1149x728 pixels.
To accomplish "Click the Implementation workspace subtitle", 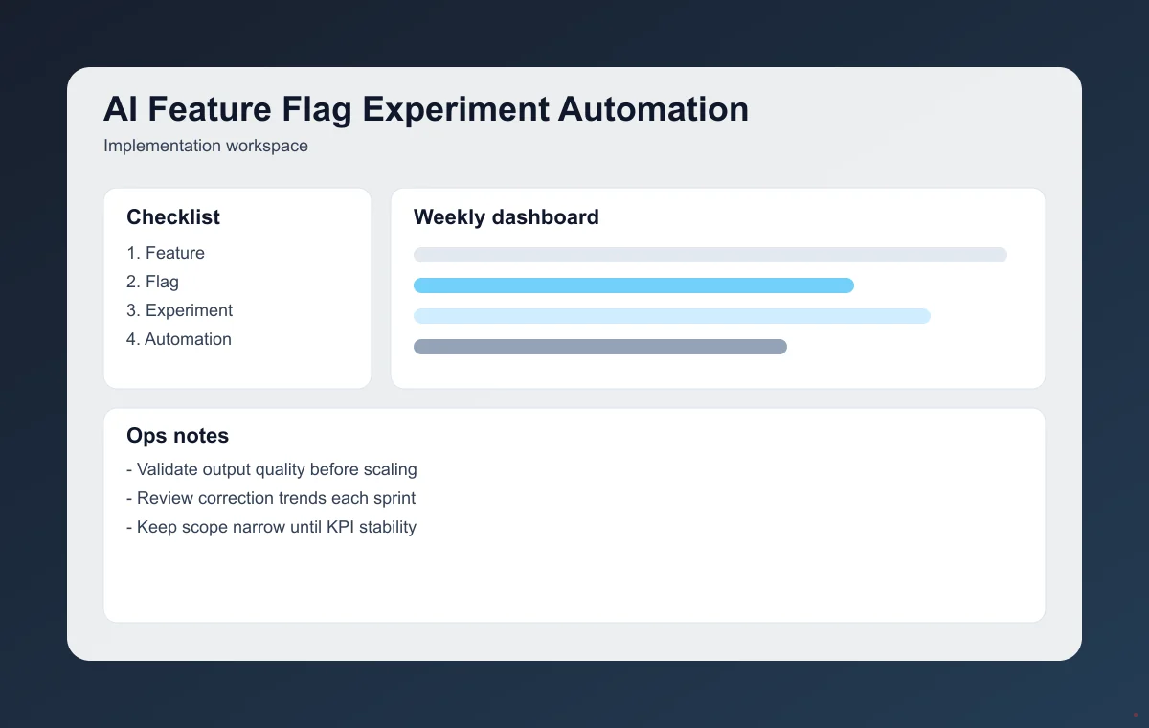I will (206, 146).
